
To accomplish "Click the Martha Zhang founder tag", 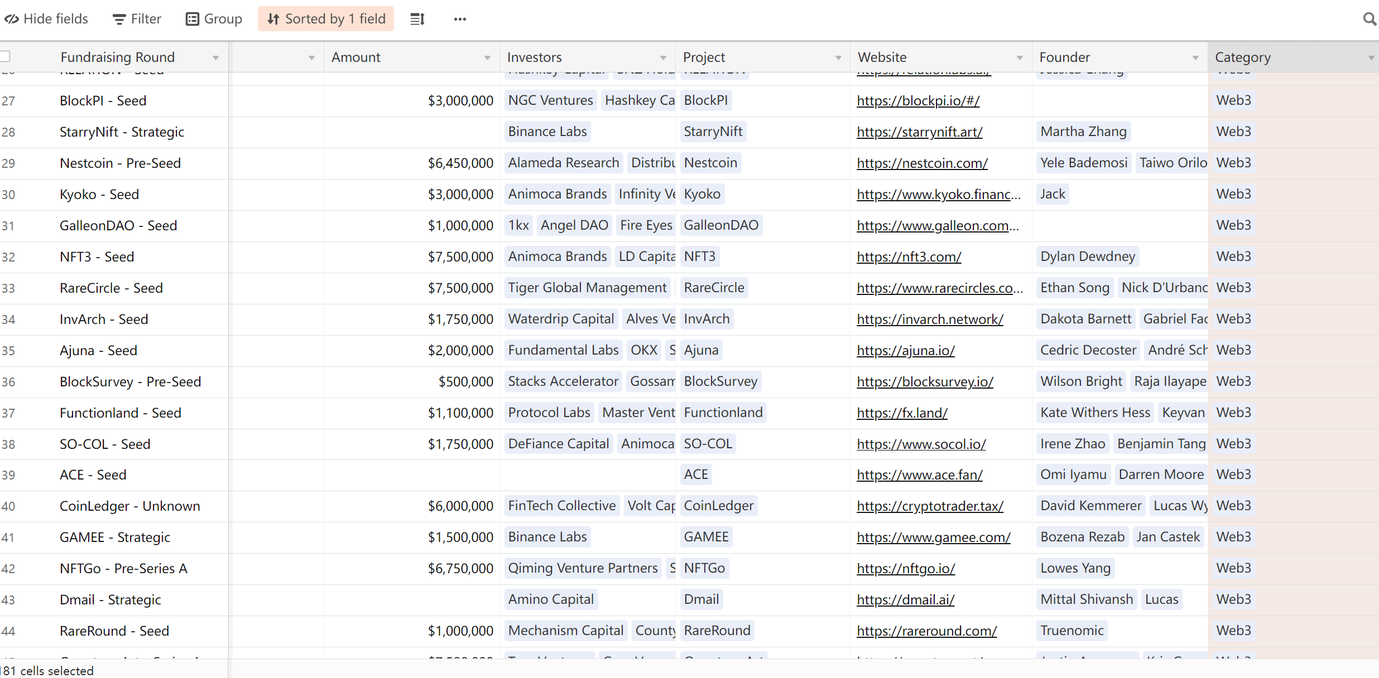I will (1083, 132).
